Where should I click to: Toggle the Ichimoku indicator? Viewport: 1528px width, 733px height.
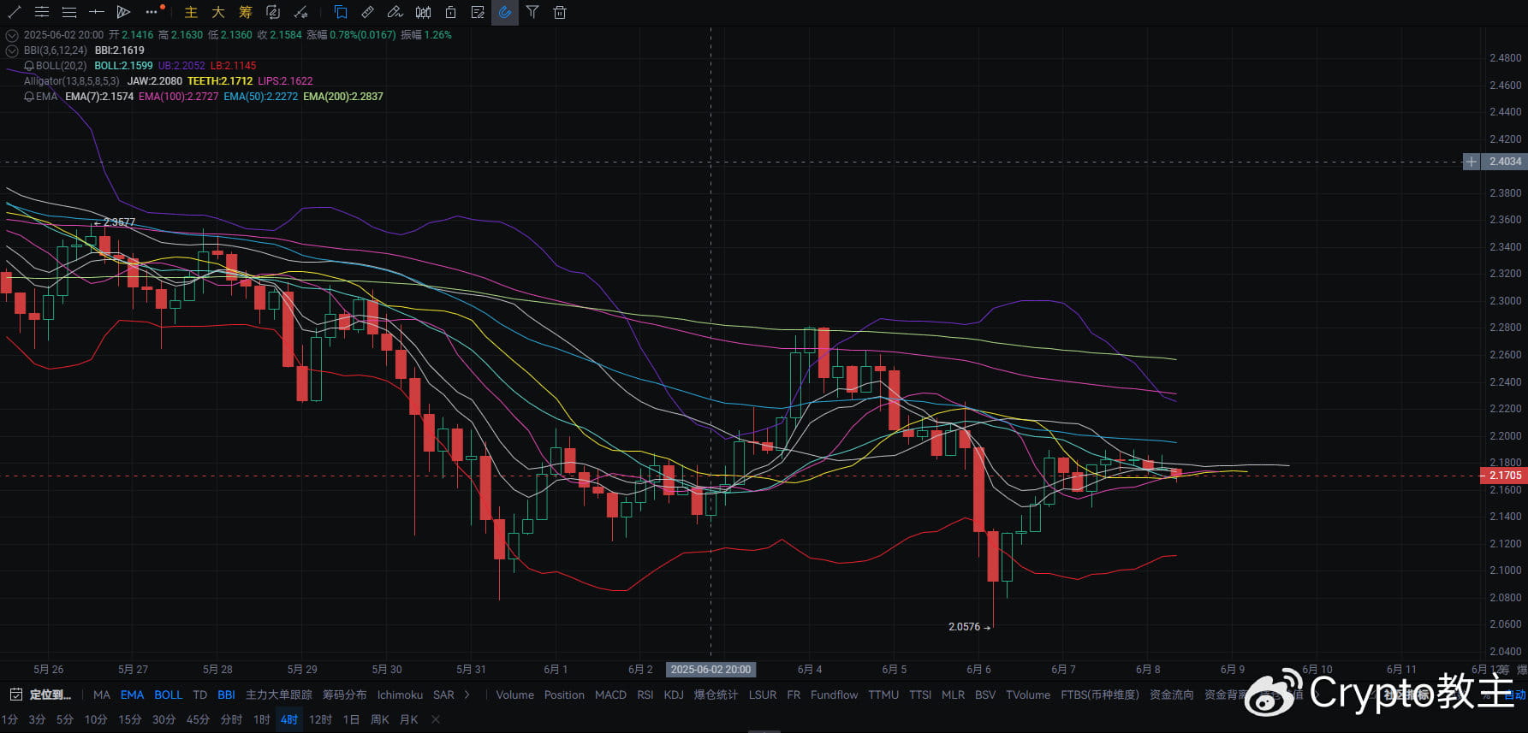coord(400,695)
